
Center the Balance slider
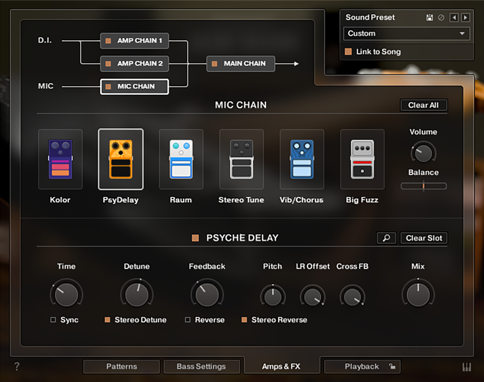(424, 186)
